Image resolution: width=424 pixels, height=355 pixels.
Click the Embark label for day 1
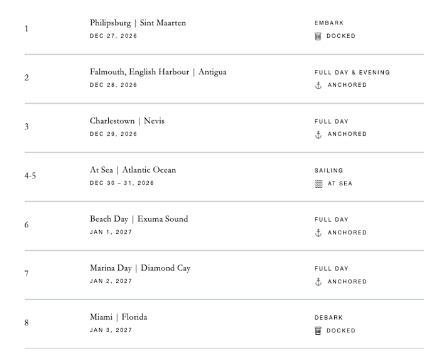pos(329,23)
